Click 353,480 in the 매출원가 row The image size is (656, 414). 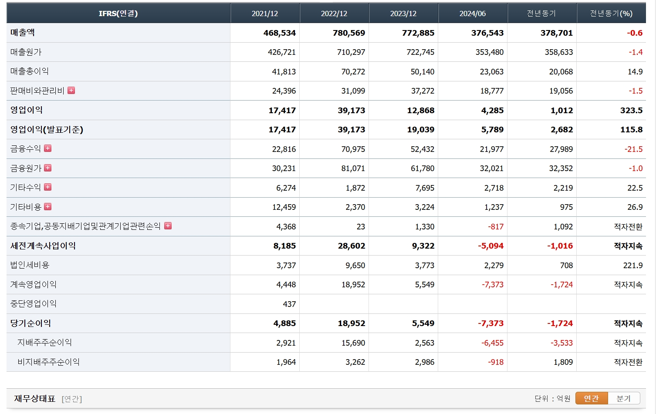point(490,52)
